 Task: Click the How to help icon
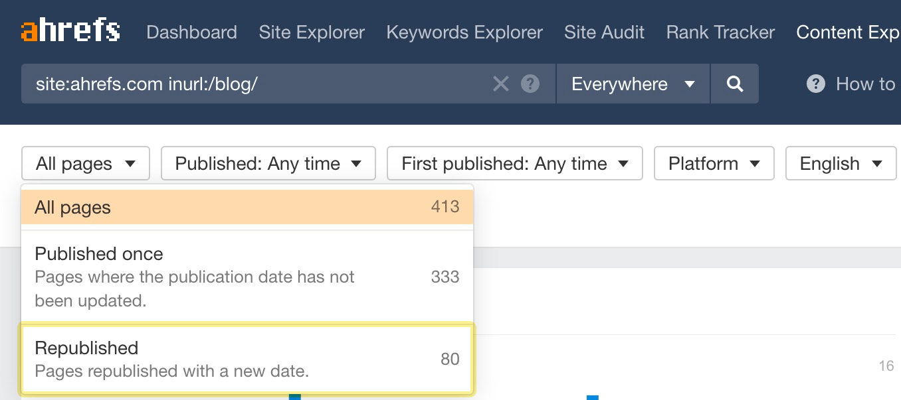815,84
